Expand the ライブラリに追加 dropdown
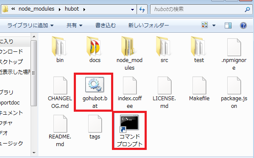254x158 pixels. pos(52,25)
